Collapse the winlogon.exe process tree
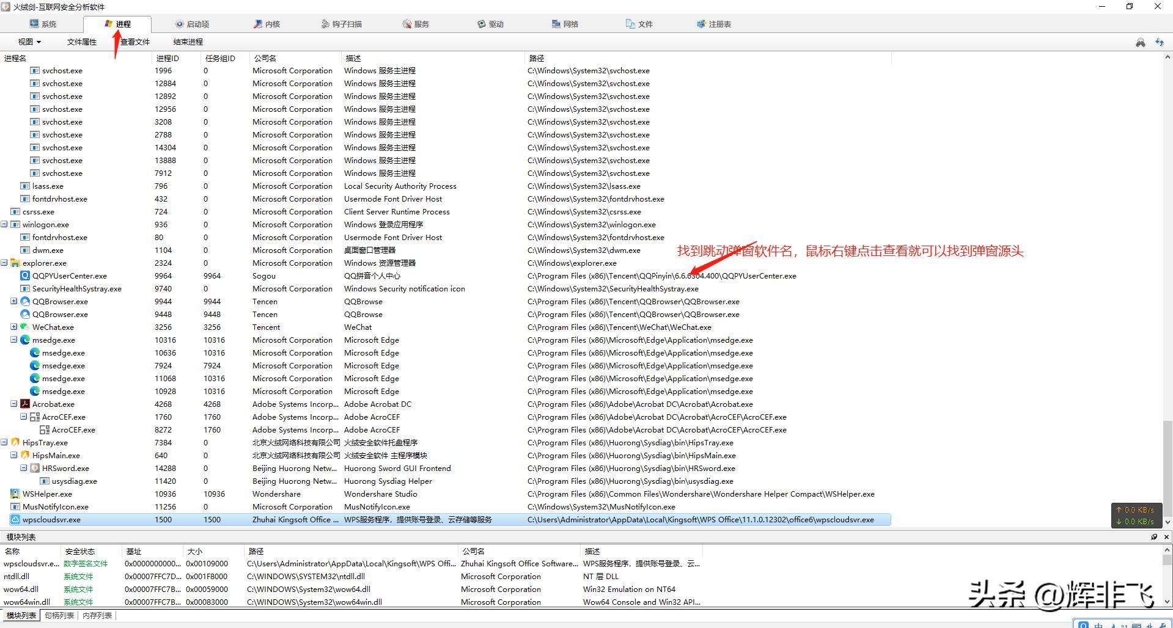 coord(4,224)
